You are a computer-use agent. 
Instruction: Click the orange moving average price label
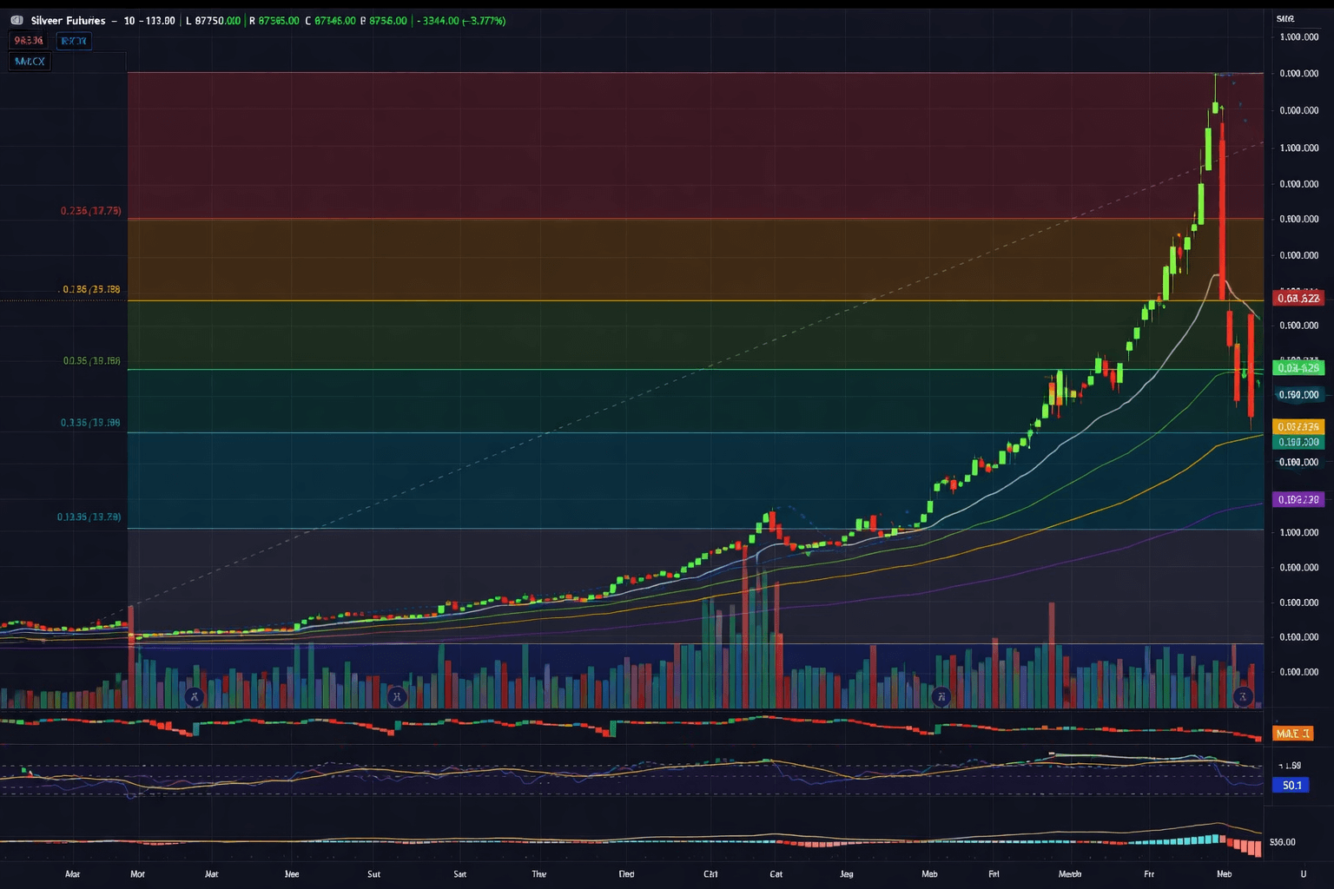pos(1298,426)
